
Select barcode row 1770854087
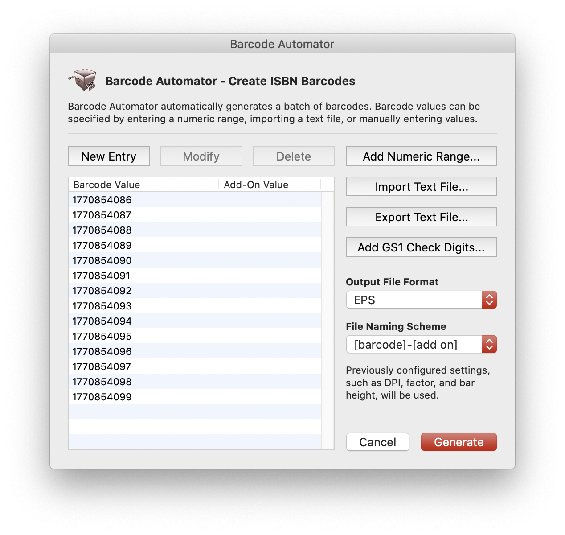195,215
